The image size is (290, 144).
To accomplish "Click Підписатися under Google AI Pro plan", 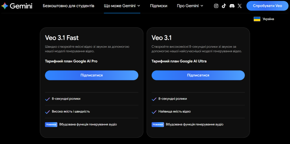I will [91, 75].
